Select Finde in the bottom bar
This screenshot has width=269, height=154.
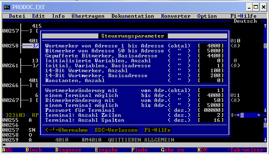tap(139, 150)
